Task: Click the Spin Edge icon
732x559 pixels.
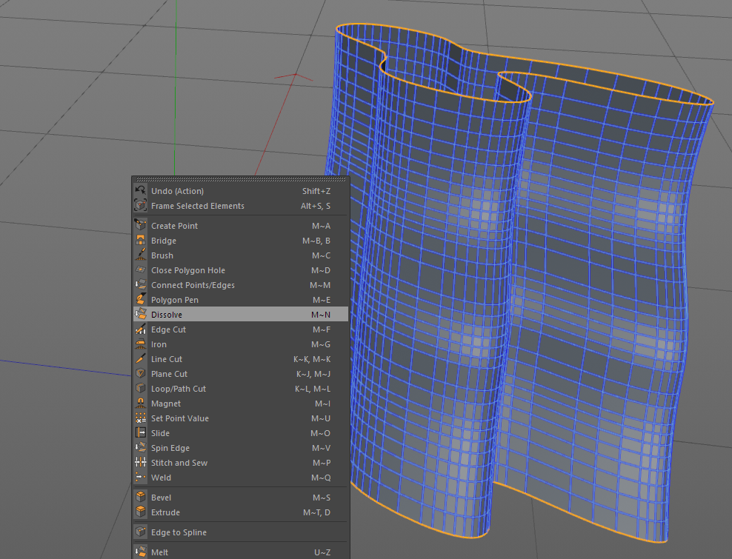Action: 141,448
